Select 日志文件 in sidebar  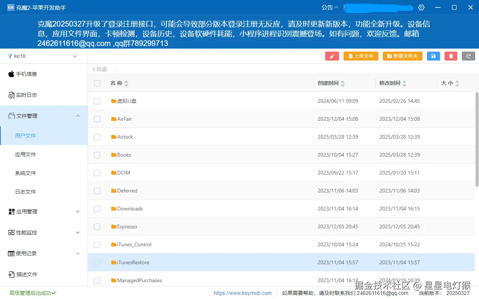click(x=44, y=192)
